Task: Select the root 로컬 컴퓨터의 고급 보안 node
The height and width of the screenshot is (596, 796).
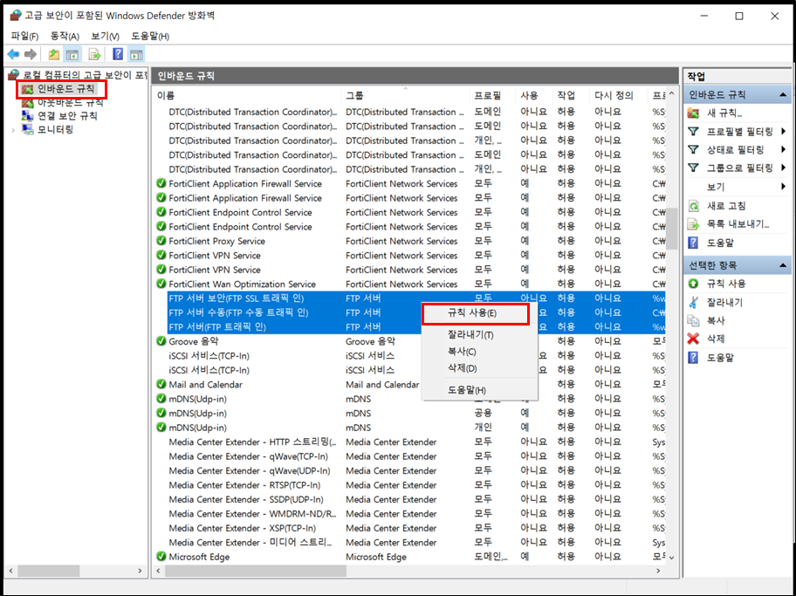Action: click(x=85, y=75)
